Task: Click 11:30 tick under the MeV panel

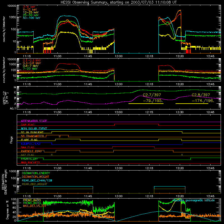Action: point(57,84)
